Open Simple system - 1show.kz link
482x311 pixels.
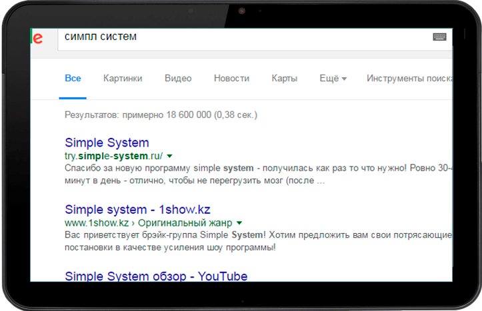(137, 209)
